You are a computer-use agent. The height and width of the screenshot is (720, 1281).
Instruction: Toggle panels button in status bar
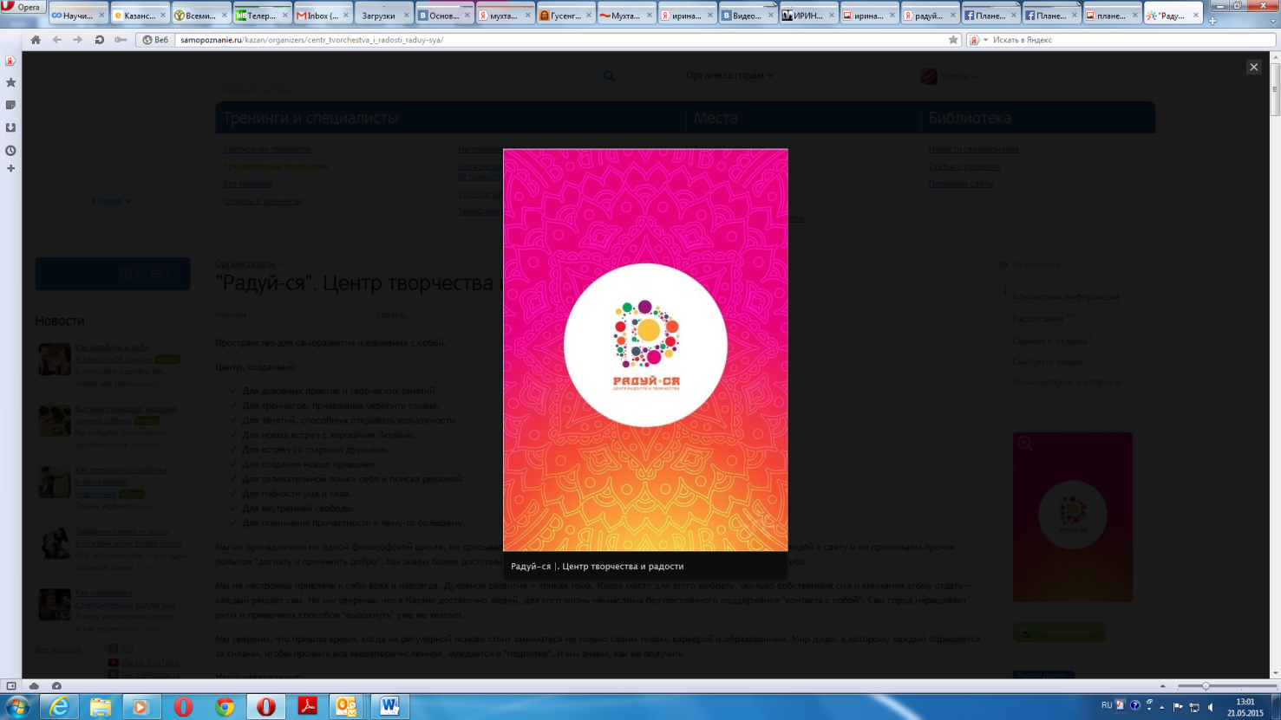(x=11, y=685)
